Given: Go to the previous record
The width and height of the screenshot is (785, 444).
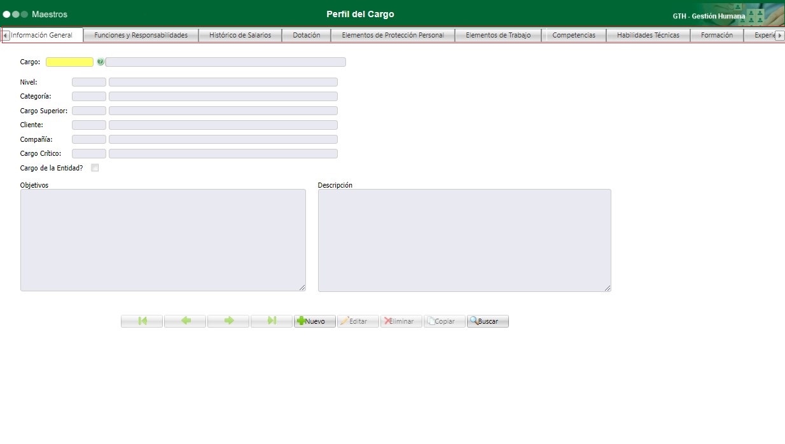Looking at the screenshot, I should tap(185, 321).
